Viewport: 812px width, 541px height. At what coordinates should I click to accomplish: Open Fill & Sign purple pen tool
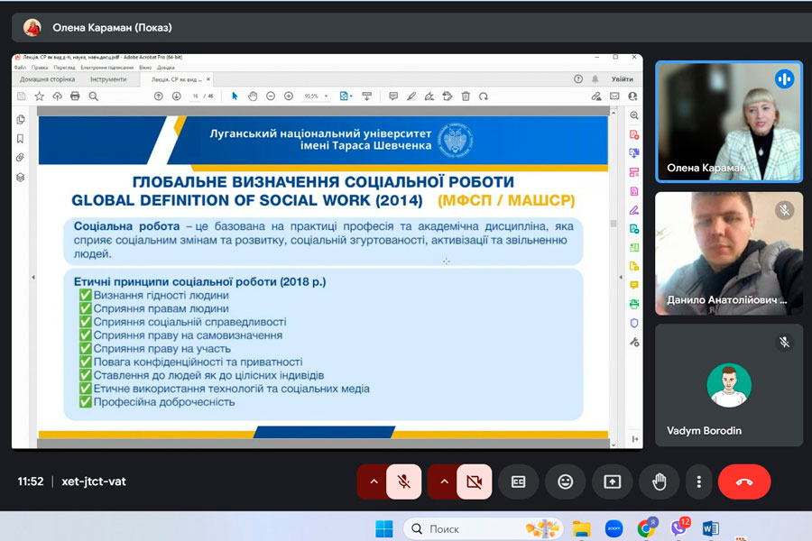(634, 210)
